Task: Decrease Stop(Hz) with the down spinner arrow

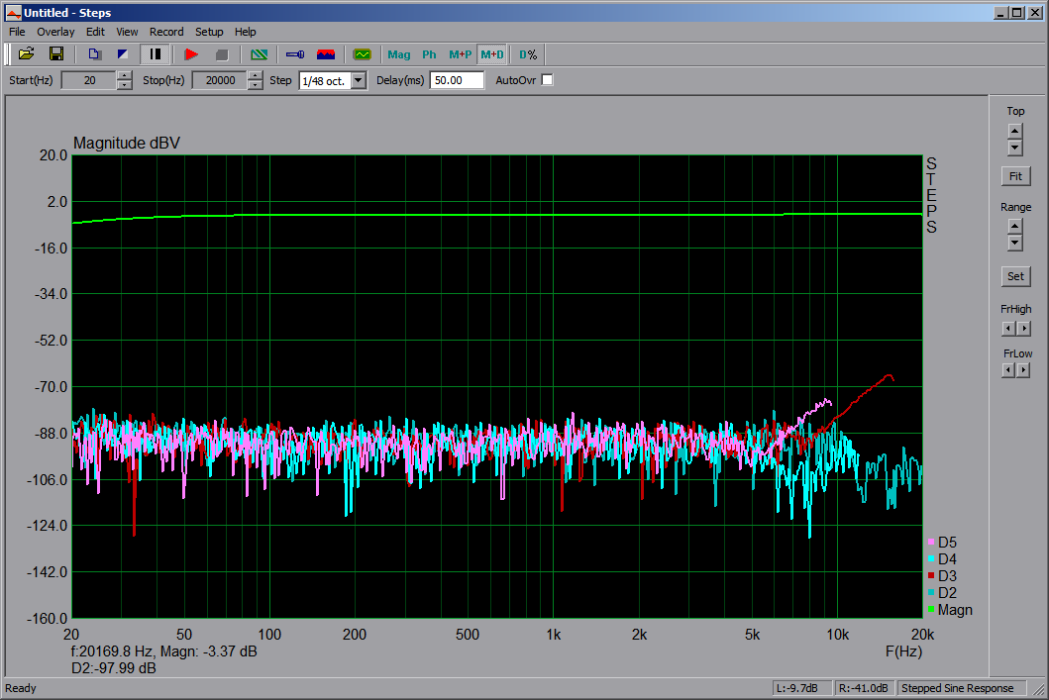Action: pyautogui.click(x=256, y=85)
